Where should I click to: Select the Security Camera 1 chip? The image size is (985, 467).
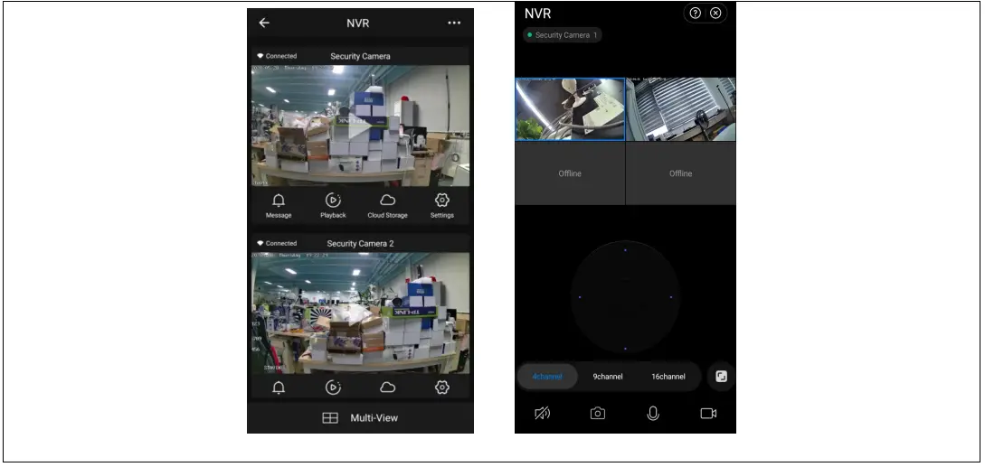tap(563, 35)
